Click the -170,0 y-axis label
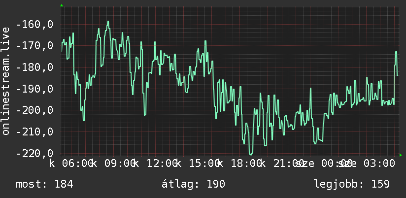Screen dimensions: 406x198 click(x=34, y=46)
